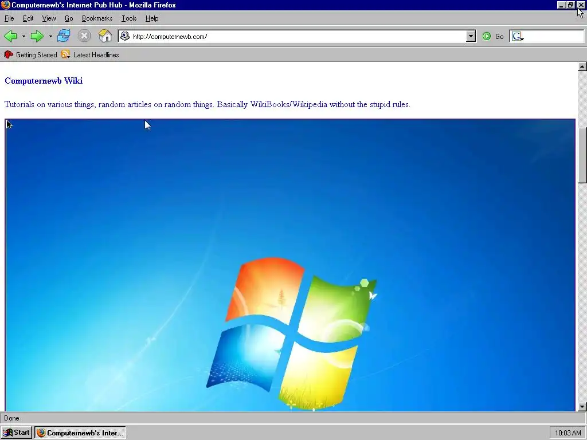Open the Google search engine selector
Image resolution: width=587 pixels, height=440 pixels.
coord(518,36)
